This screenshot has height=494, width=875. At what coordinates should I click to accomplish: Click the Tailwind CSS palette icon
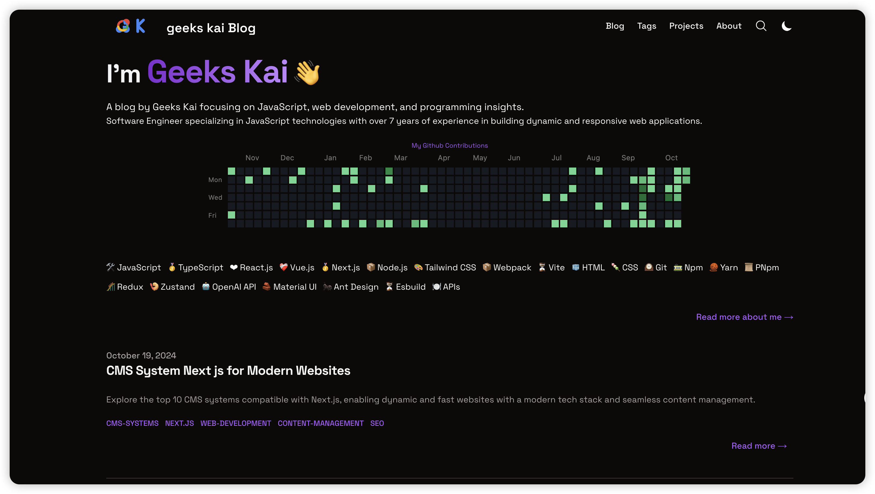point(418,267)
